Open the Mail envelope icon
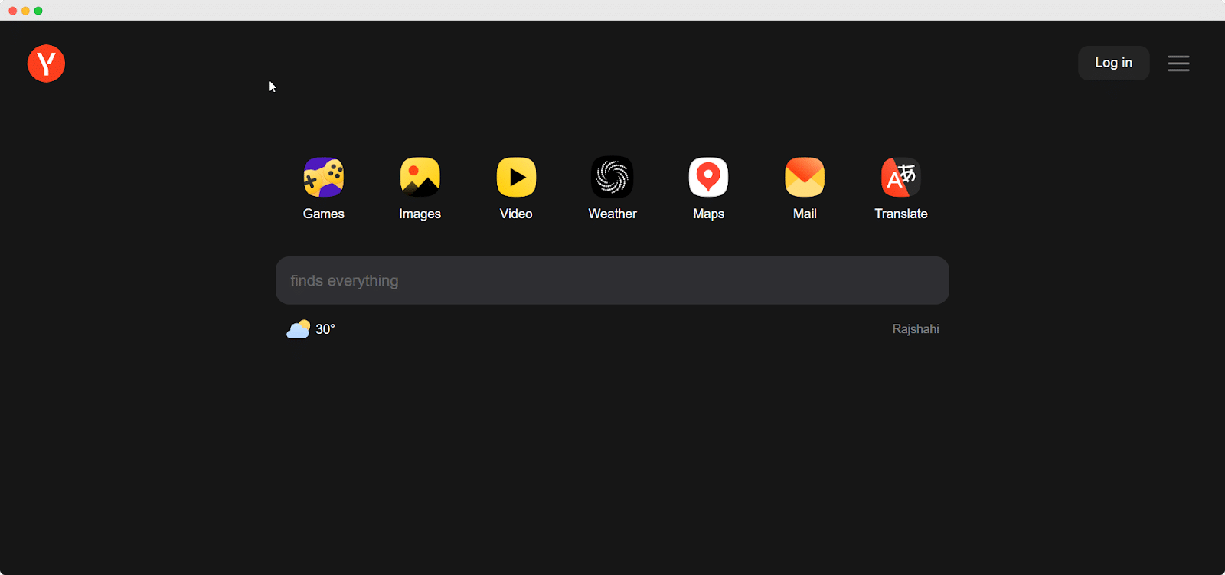The image size is (1225, 575). (805, 177)
